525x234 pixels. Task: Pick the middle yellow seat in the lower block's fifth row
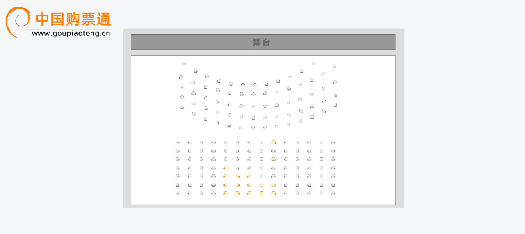coord(237,176)
